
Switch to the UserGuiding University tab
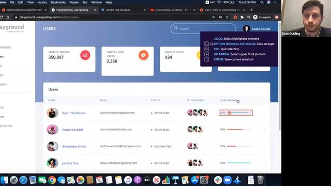(x=173, y=10)
